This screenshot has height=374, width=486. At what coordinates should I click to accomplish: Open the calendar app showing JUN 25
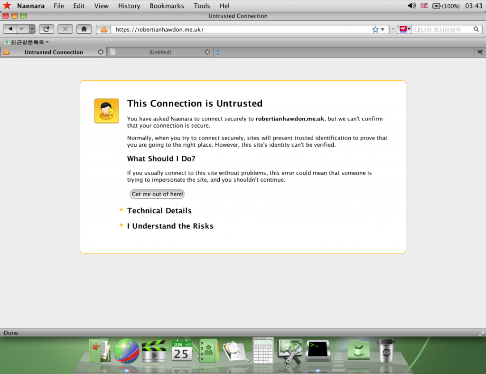(181, 351)
